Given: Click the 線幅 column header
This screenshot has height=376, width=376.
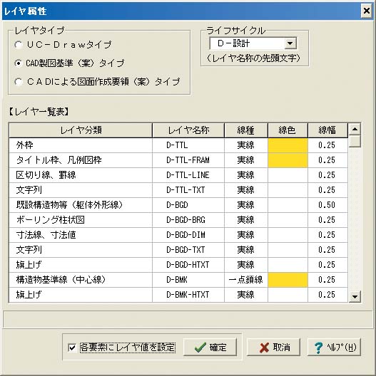Looking at the screenshot, I should tap(327, 130).
